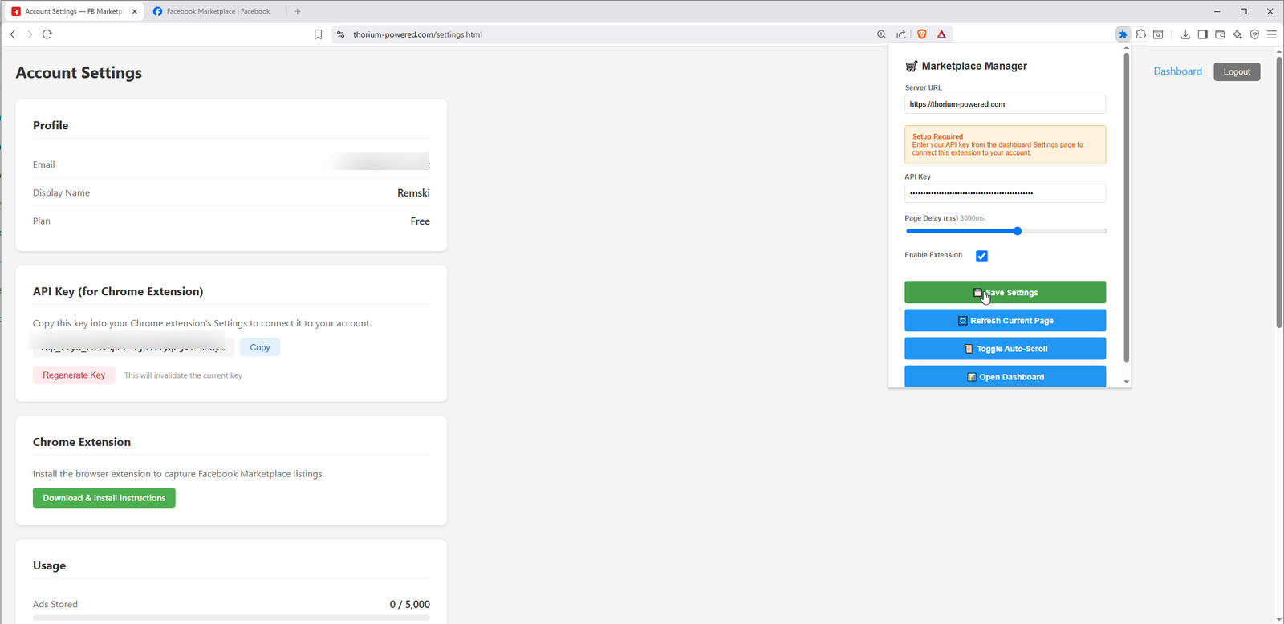Open the browser hamburger menu
Screen dimensions: 1284x624
[x=1272, y=34]
